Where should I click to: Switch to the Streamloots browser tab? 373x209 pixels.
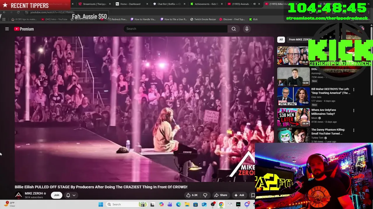tap(93, 4)
